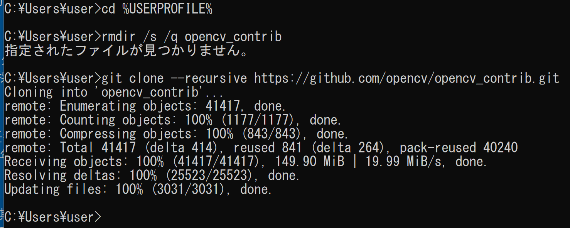Click the 'Updating files: 100% (3031/3031)' line

[138, 190]
